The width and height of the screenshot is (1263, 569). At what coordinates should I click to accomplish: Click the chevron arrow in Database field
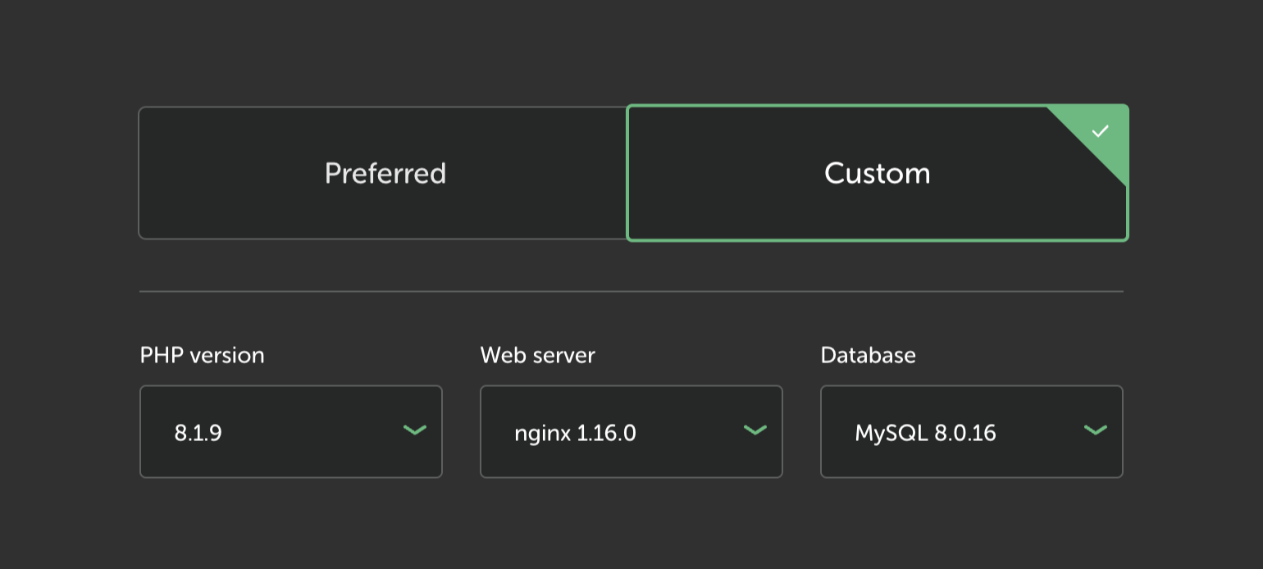click(1096, 430)
